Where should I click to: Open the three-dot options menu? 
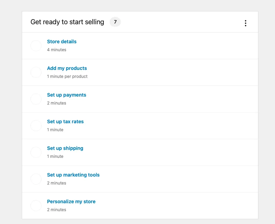[x=246, y=23]
